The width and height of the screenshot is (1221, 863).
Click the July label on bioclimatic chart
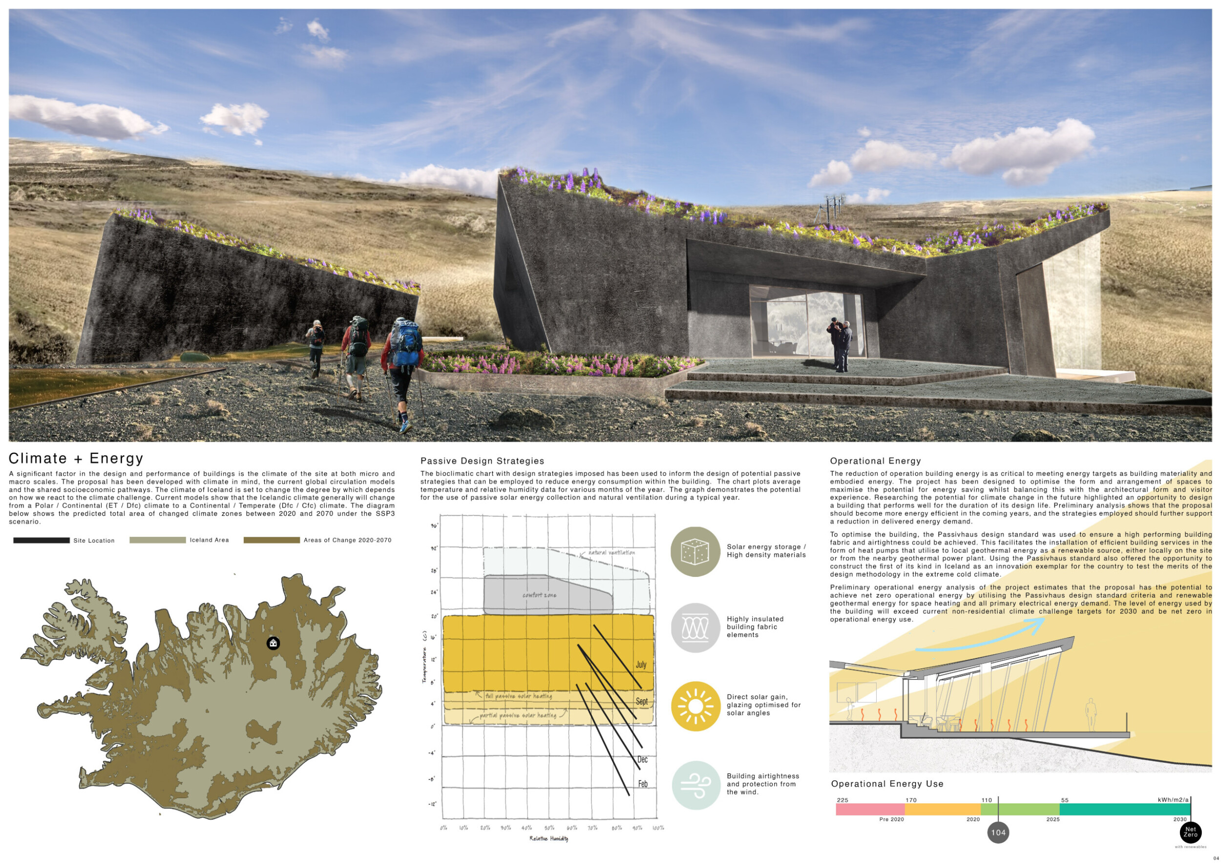(x=641, y=665)
